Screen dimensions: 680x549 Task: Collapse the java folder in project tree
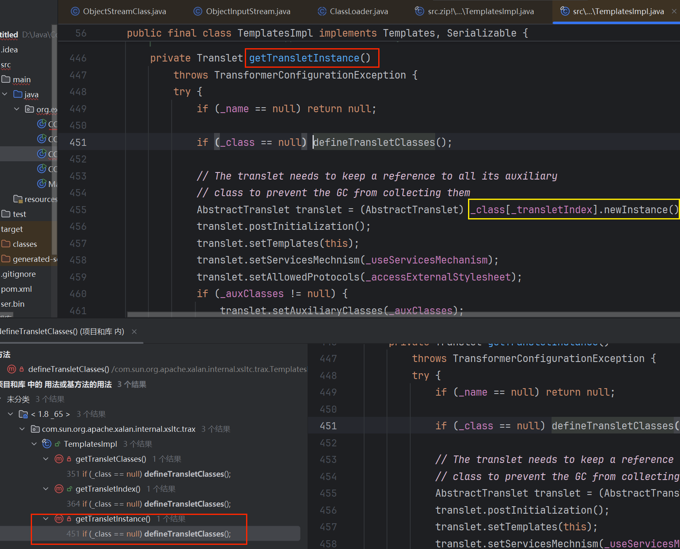click(5, 94)
